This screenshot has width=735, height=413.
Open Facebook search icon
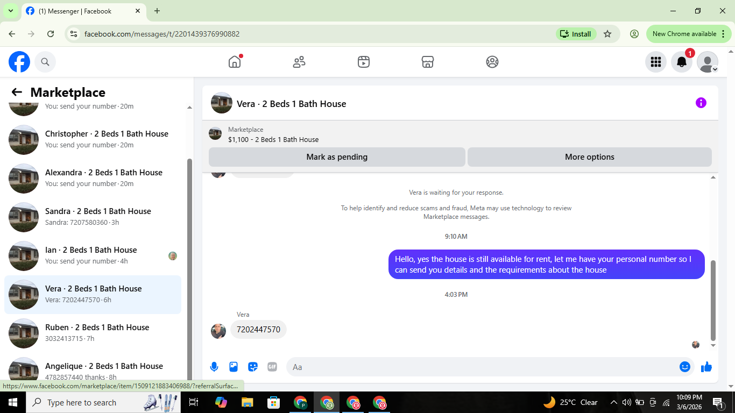[45, 62]
